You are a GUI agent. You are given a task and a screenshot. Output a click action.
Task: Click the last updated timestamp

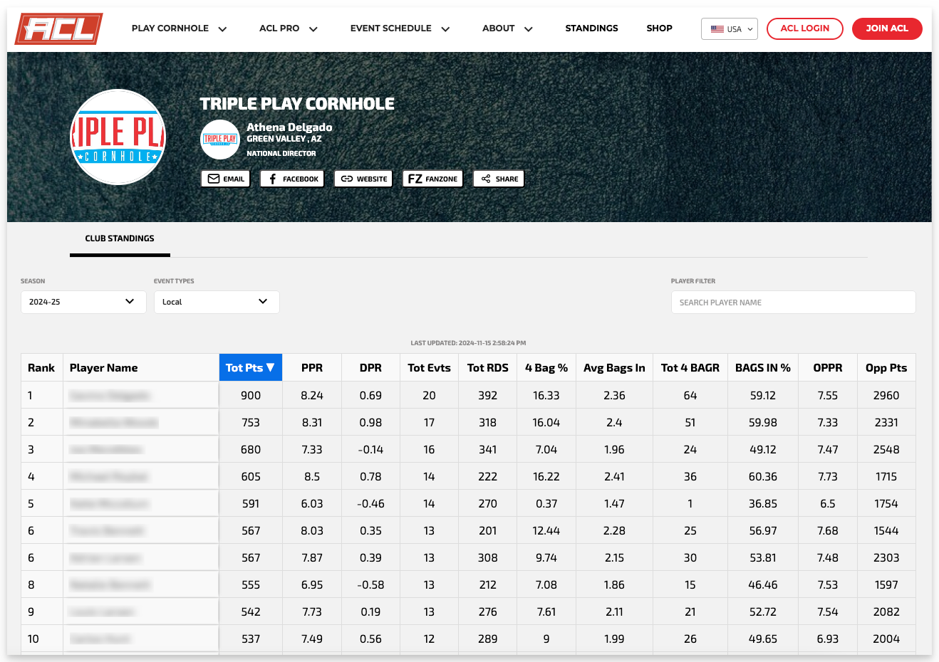pyautogui.click(x=468, y=343)
